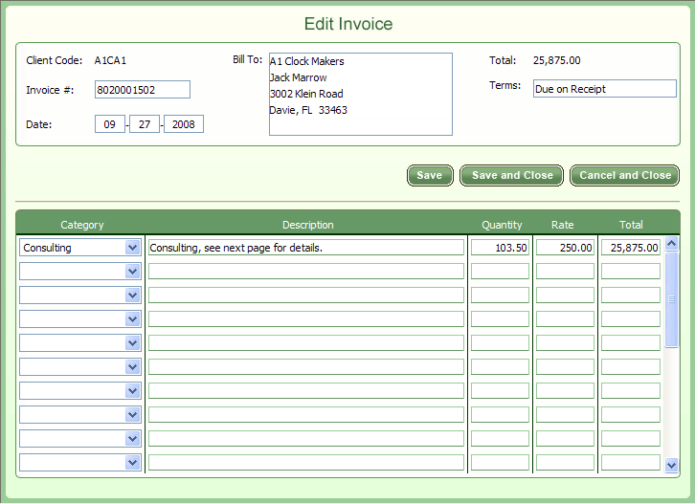Click the row total field 25,875.00

pos(631,248)
